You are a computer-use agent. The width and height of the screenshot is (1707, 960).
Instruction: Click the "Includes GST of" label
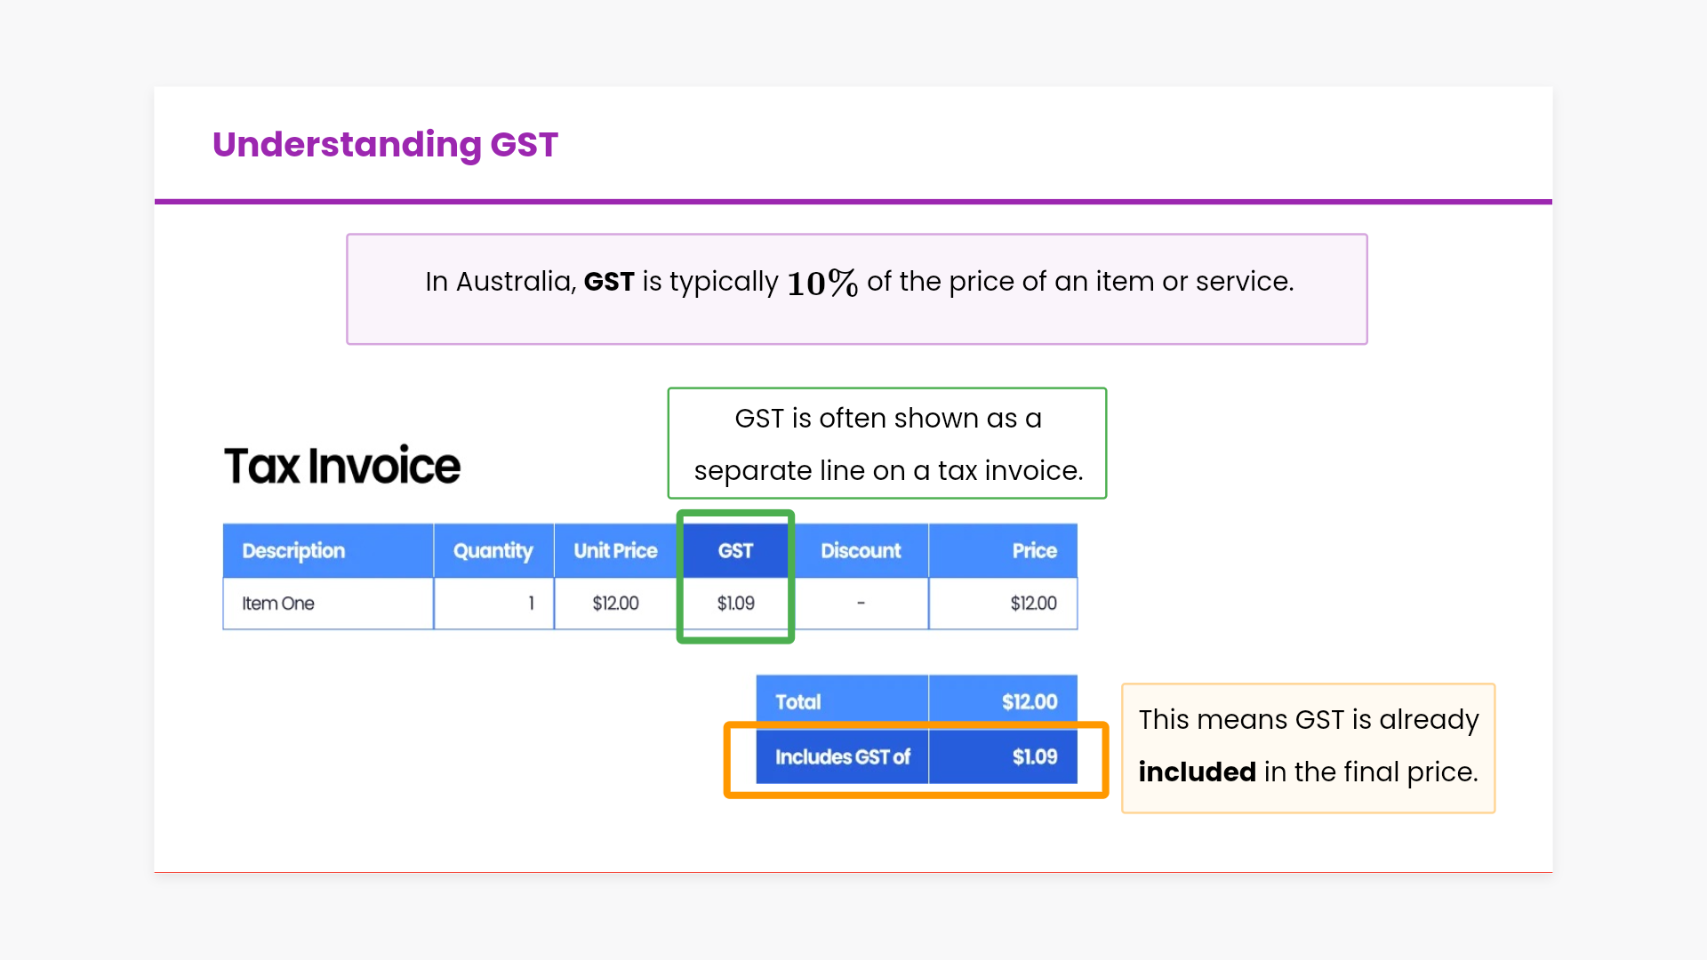click(842, 757)
